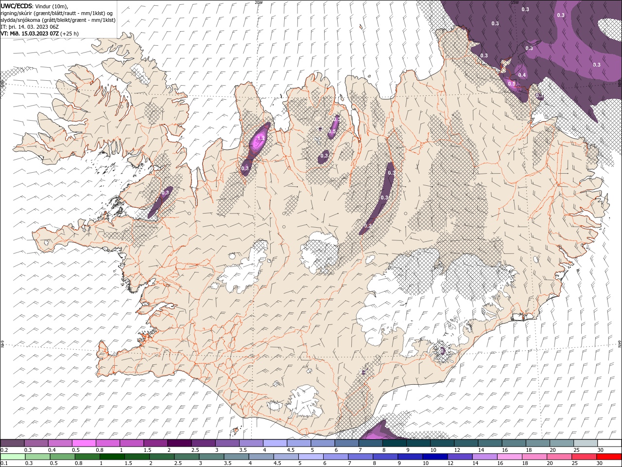Pick the orchid snow swatch between 0.4 and 0.5

tap(60, 443)
